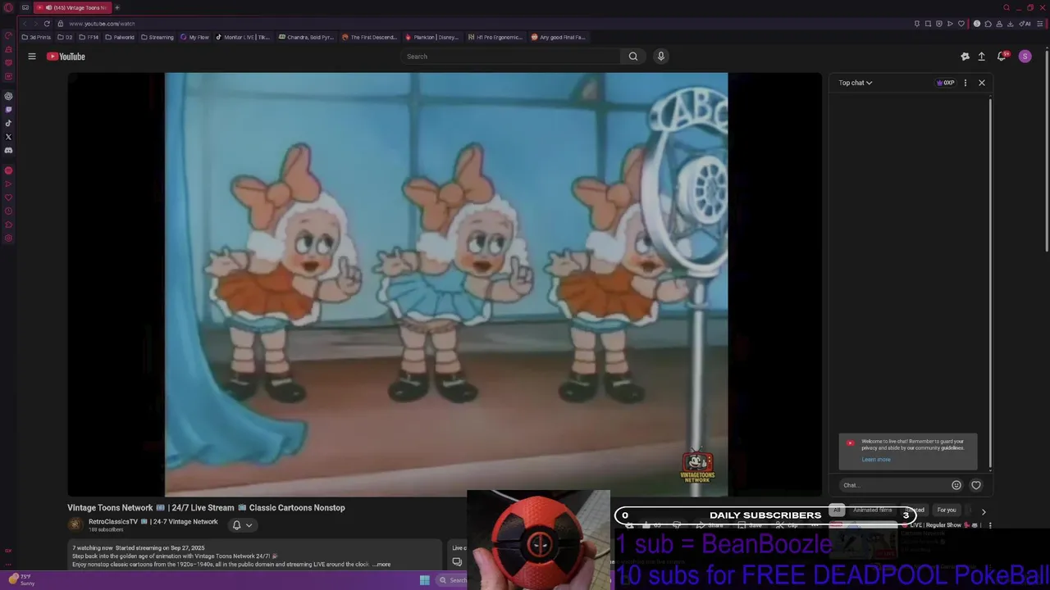
Task: Open the My Flow bookmark
Action: pyautogui.click(x=195, y=37)
